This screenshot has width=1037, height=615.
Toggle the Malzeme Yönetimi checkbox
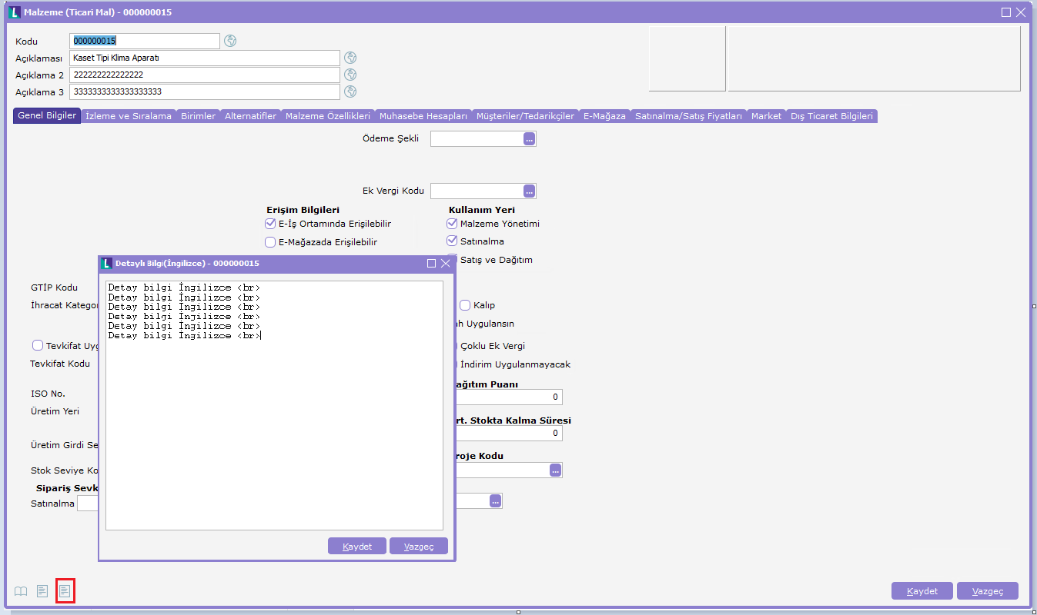(x=452, y=224)
